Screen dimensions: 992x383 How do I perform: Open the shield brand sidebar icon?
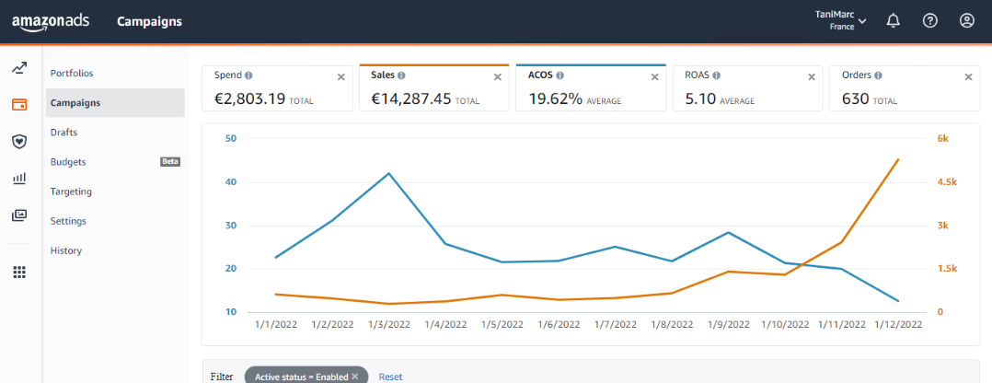(19, 141)
